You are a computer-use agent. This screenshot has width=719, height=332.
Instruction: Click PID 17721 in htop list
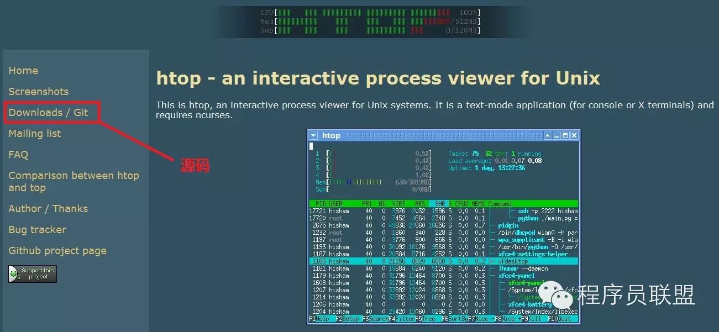click(x=318, y=211)
